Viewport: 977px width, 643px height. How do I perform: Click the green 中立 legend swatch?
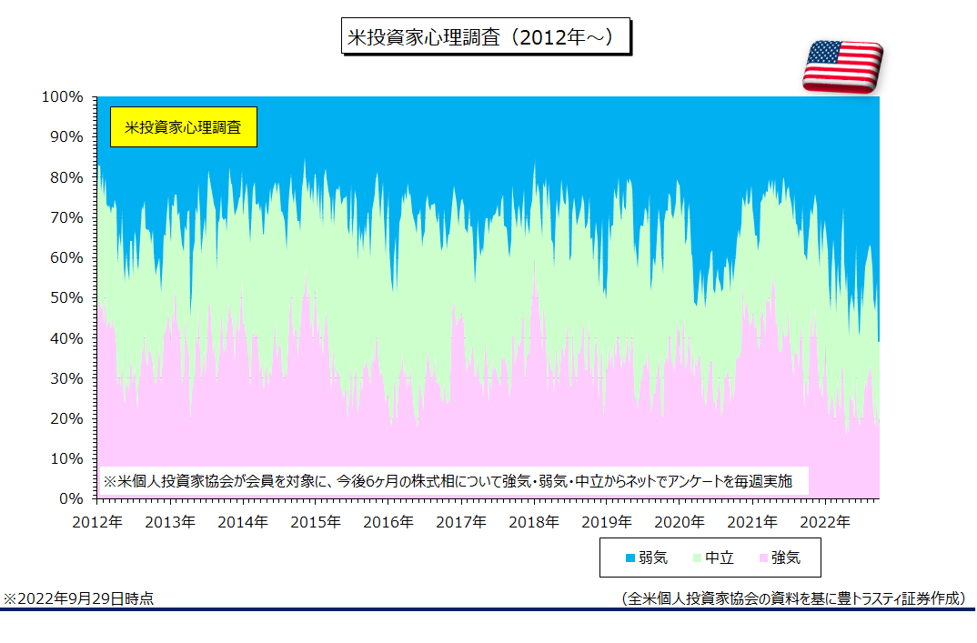[x=697, y=558]
